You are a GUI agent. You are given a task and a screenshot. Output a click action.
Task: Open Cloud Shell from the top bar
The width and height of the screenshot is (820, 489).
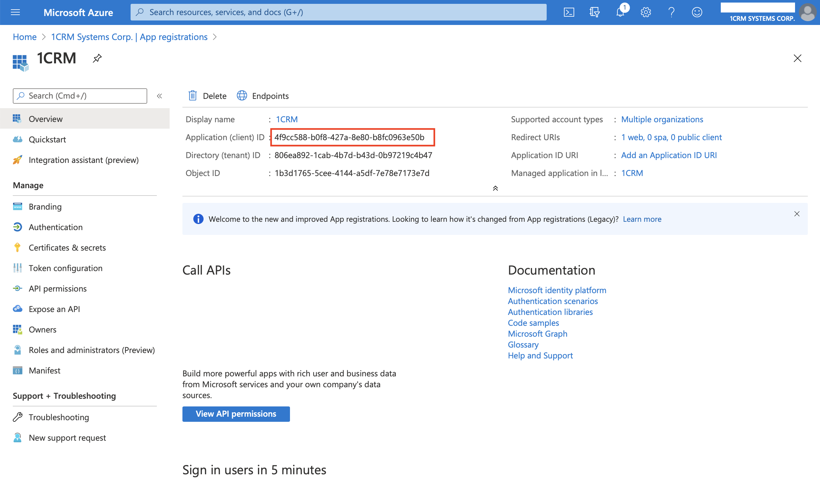tap(569, 12)
